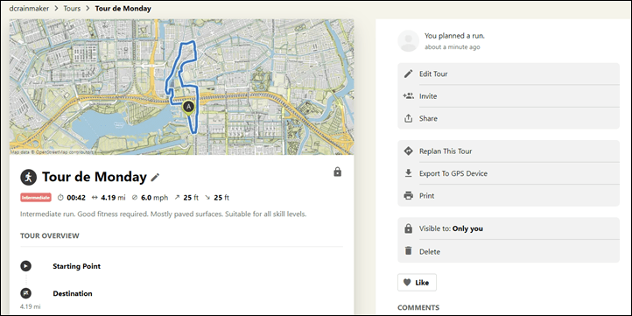This screenshot has width=632, height=316.
Task: Select Invite from the actions list
Action: pyautogui.click(x=509, y=96)
